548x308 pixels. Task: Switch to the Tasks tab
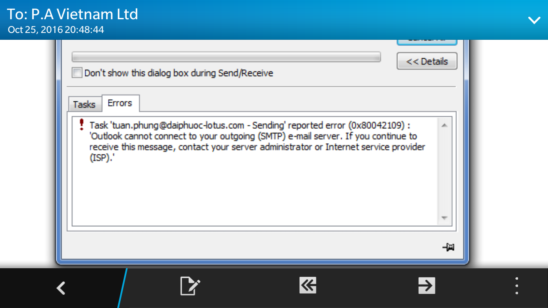point(84,104)
